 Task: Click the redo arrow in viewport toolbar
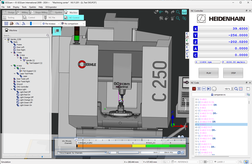click(173, 12)
